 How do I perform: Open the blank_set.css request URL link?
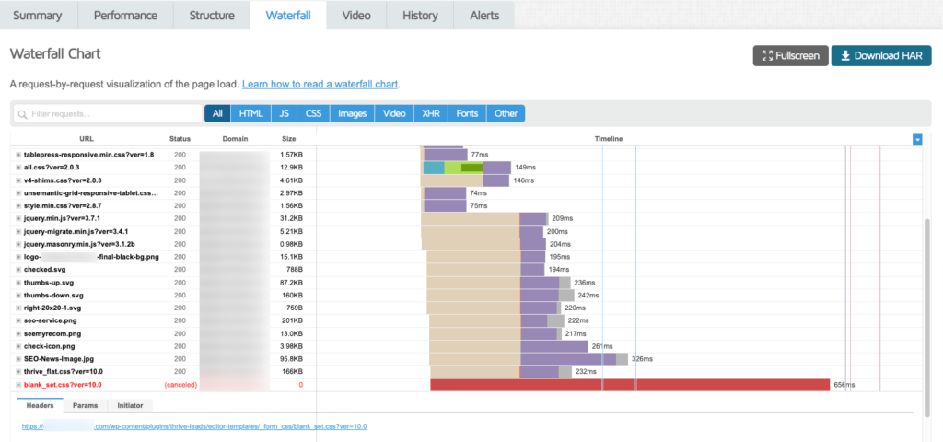194,426
